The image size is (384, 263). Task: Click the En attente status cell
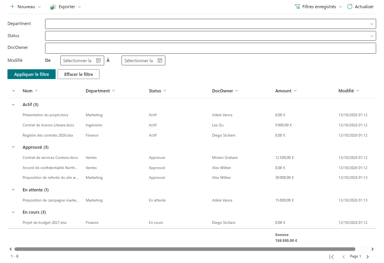tap(157, 200)
